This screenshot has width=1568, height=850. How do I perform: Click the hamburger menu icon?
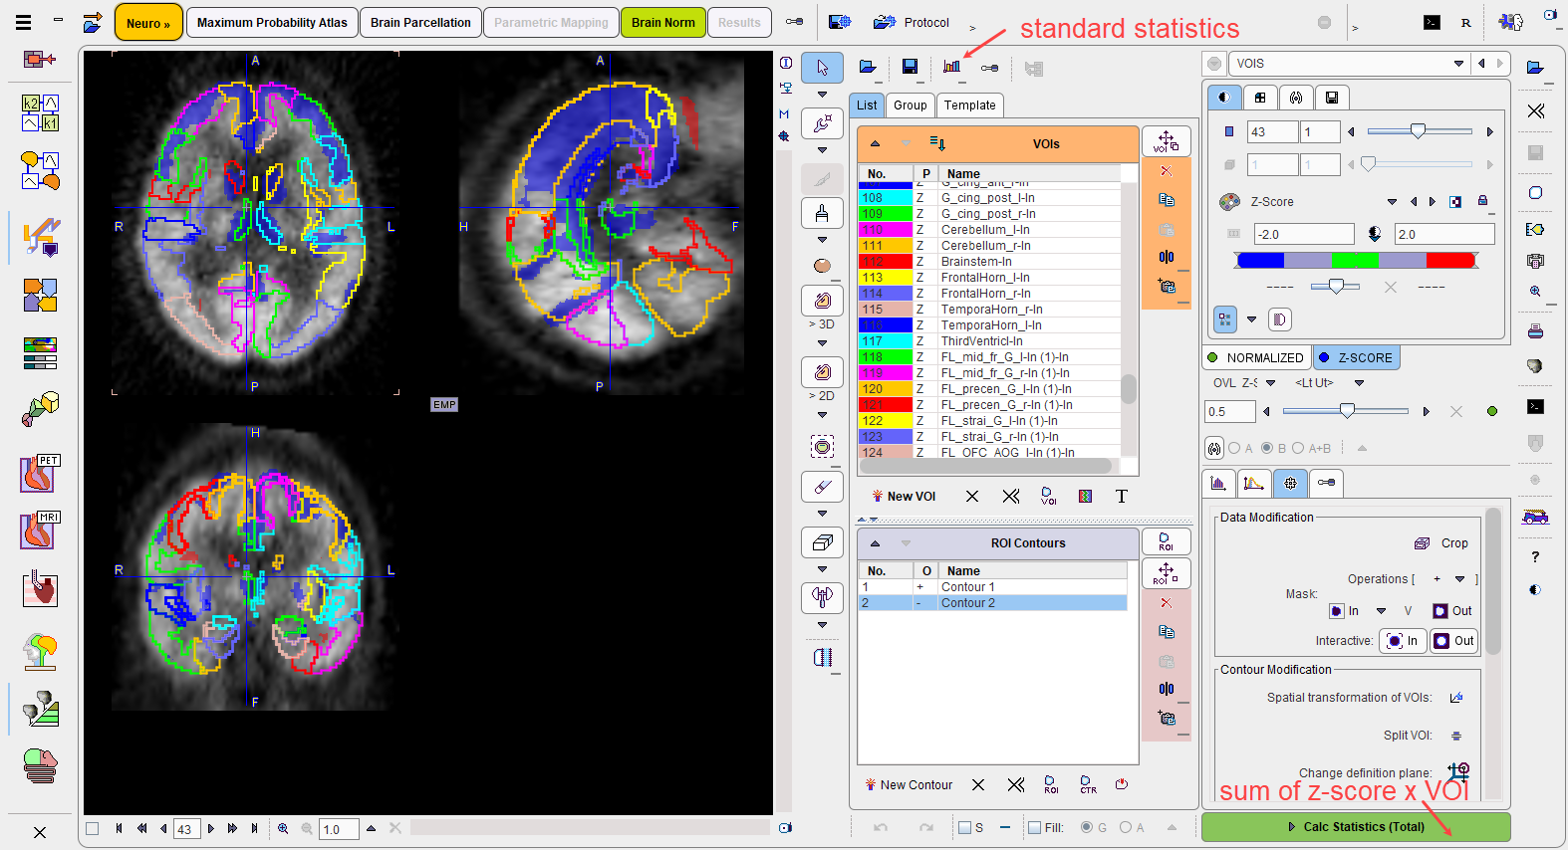[23, 21]
